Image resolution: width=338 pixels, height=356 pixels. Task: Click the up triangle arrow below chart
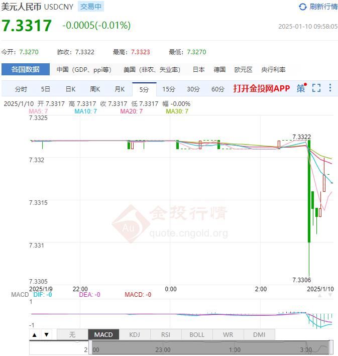(x=35, y=334)
